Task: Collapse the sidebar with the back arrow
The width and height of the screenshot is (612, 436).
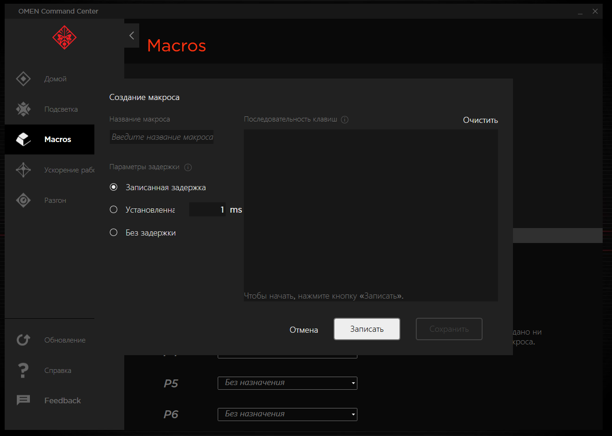Action: [132, 36]
